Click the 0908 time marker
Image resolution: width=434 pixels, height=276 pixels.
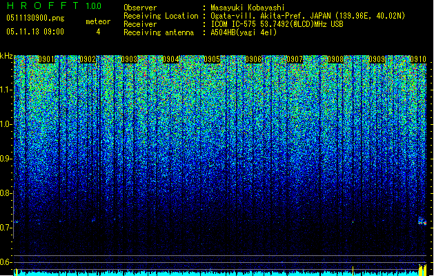(x=336, y=59)
